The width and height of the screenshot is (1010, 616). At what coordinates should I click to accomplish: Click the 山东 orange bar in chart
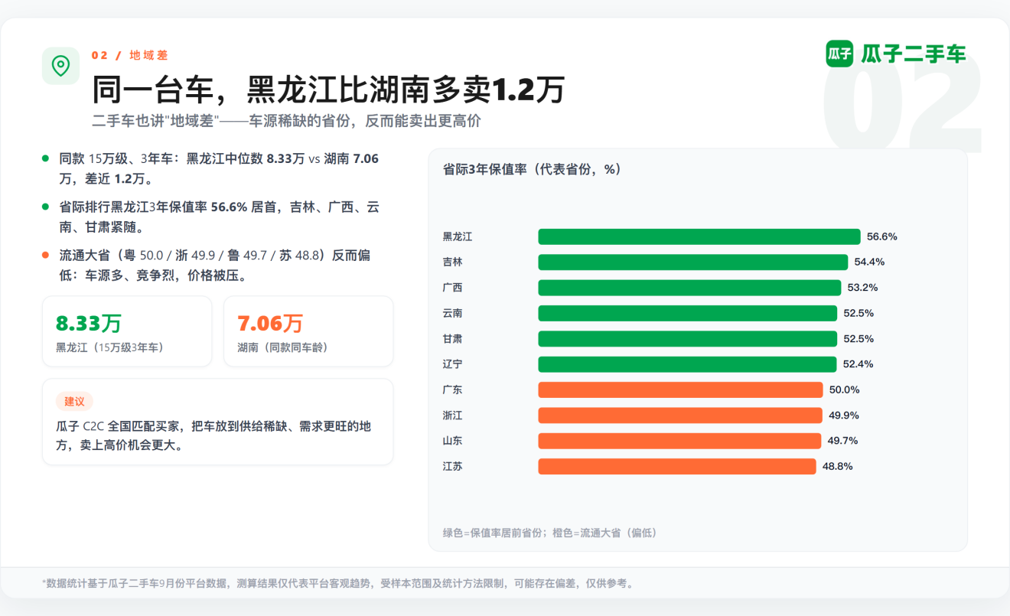pos(679,441)
